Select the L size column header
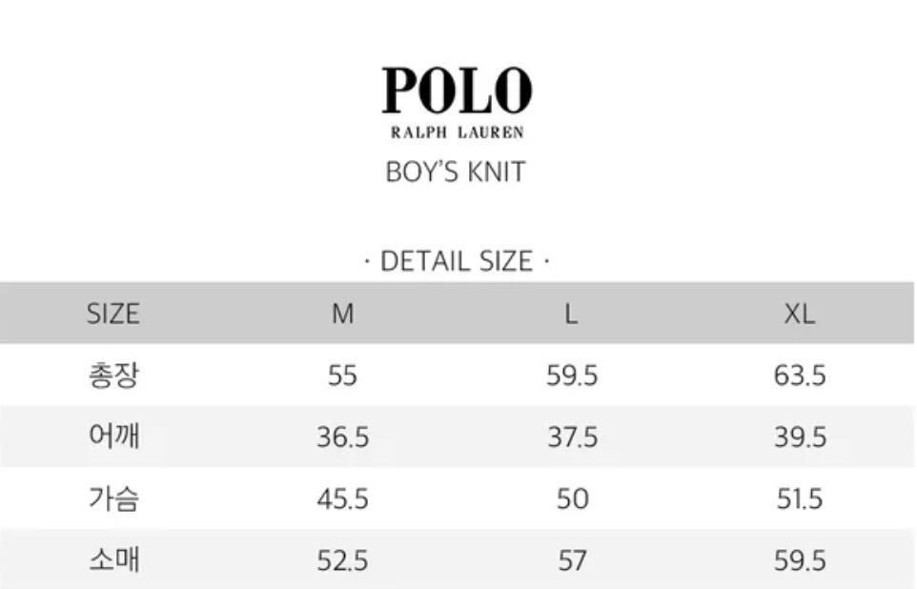This screenshot has width=917, height=589. coord(571,314)
